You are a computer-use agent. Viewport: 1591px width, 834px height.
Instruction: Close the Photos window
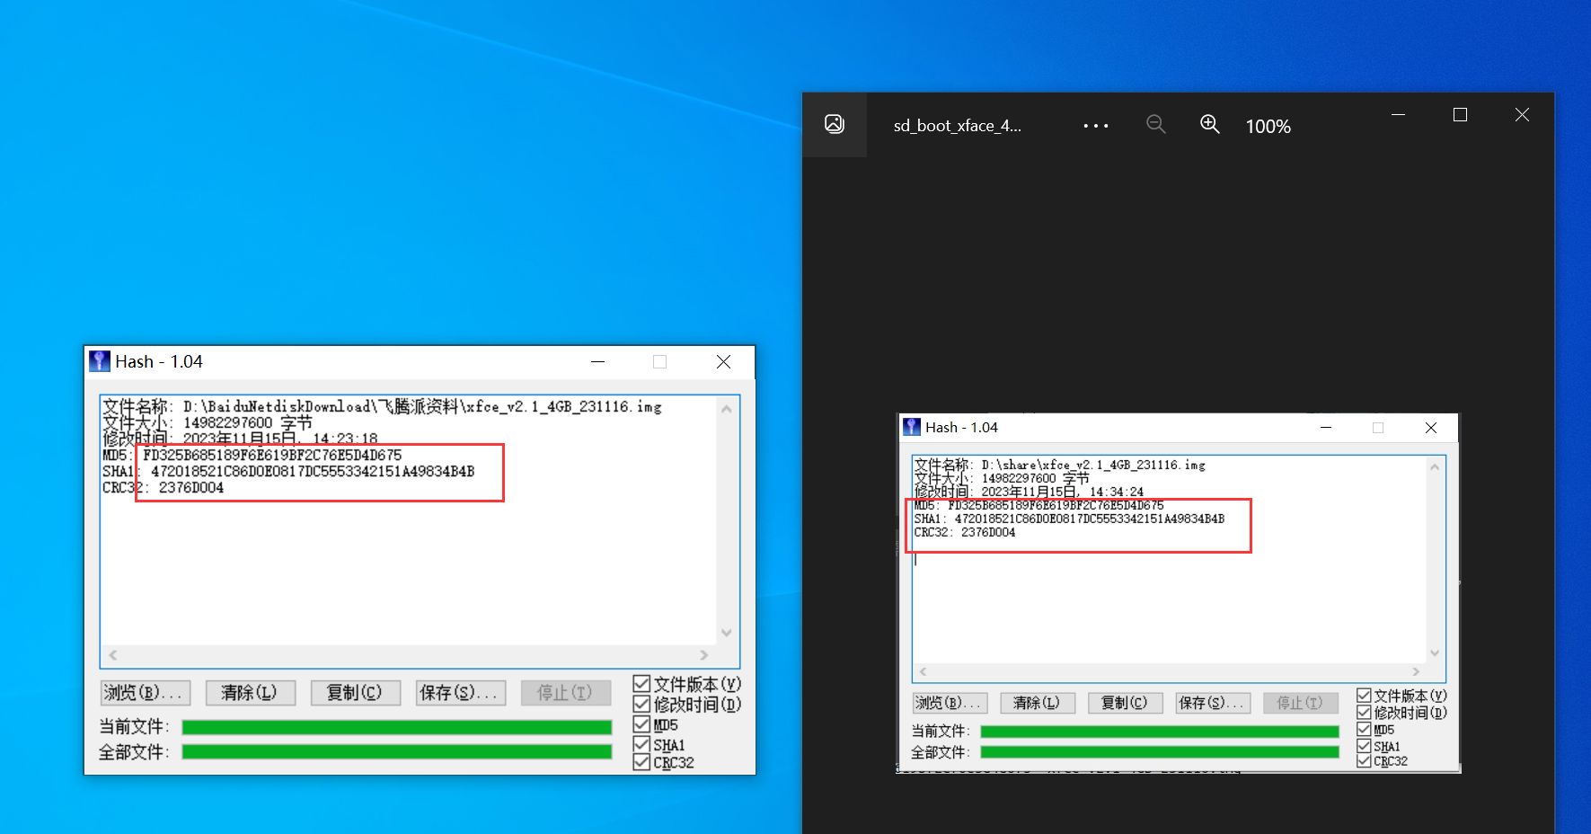pyautogui.click(x=1522, y=115)
